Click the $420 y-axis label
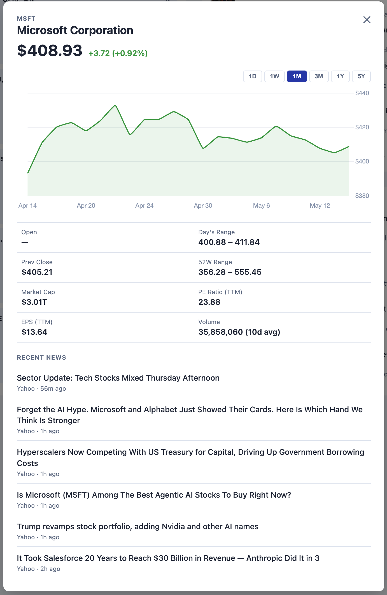The height and width of the screenshot is (595, 387). click(362, 127)
